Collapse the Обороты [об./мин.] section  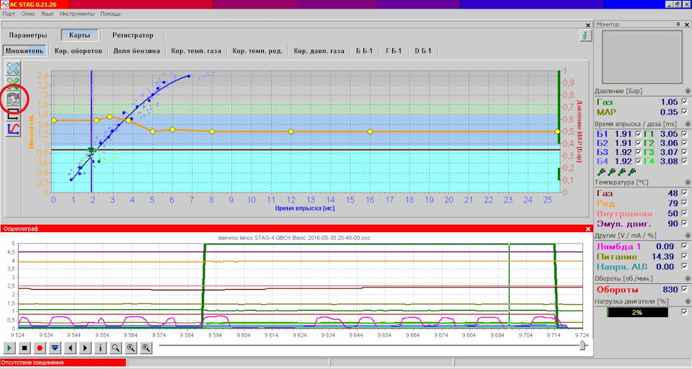pos(687,278)
